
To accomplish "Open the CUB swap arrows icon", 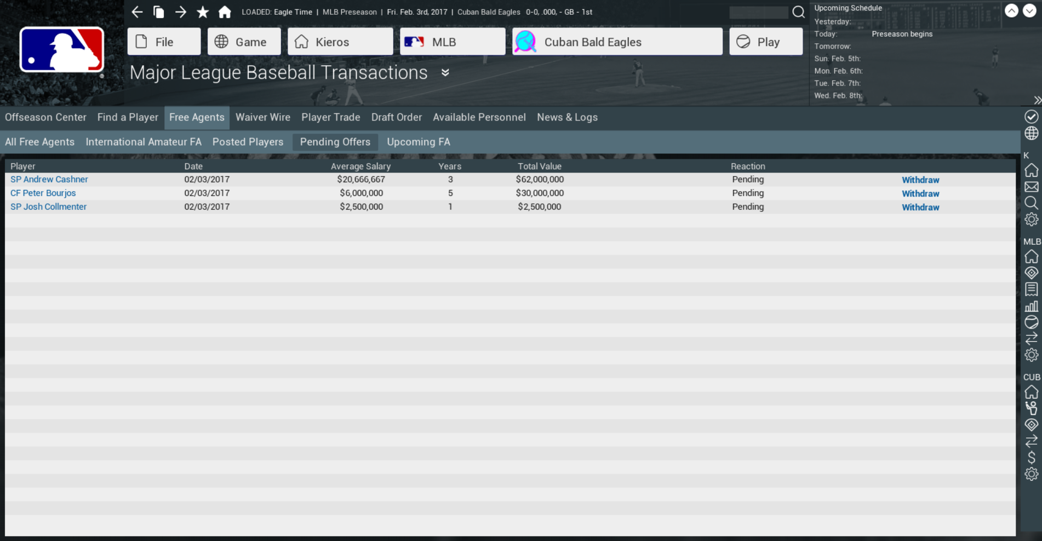I will (1031, 441).
